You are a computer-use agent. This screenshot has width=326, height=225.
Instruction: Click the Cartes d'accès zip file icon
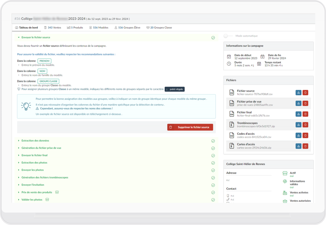pos(232,146)
